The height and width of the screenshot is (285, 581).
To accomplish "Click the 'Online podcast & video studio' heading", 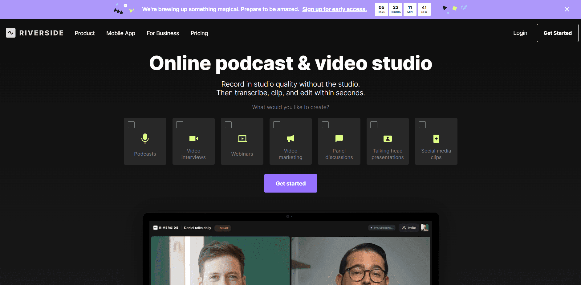I will [x=290, y=63].
